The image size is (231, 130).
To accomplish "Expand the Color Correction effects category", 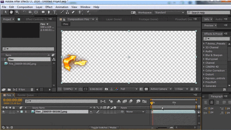I will point(215,71).
